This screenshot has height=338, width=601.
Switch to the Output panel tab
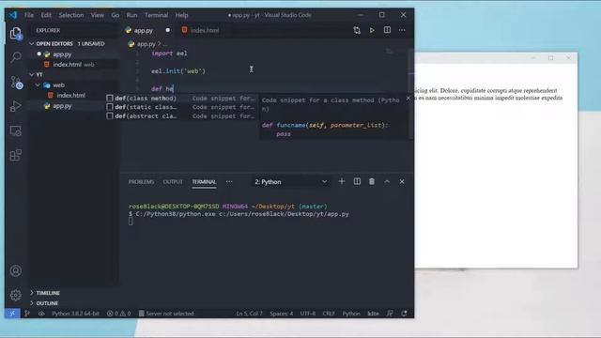point(173,182)
